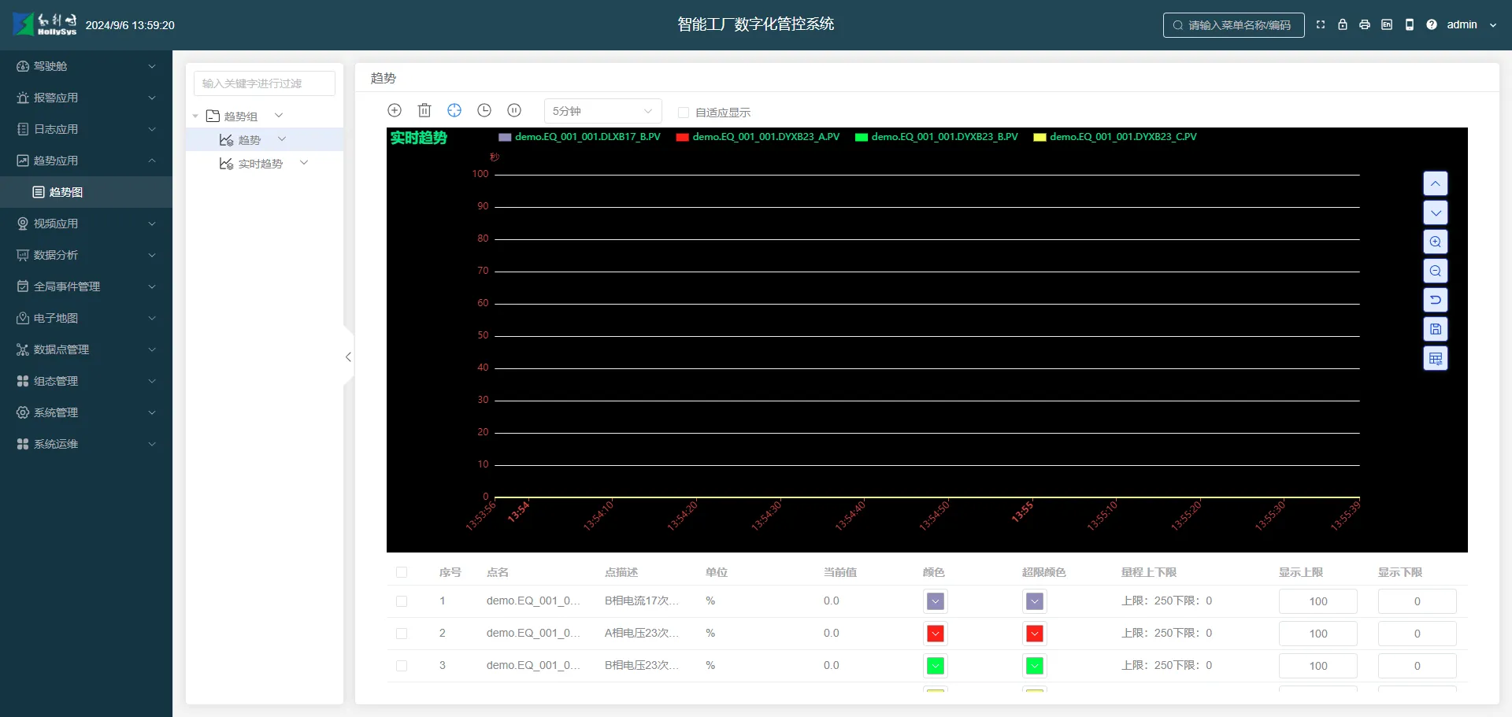
Task: Toggle legend demo.EQ_001_001.DLXB17_B.PV
Action: pyautogui.click(x=580, y=137)
